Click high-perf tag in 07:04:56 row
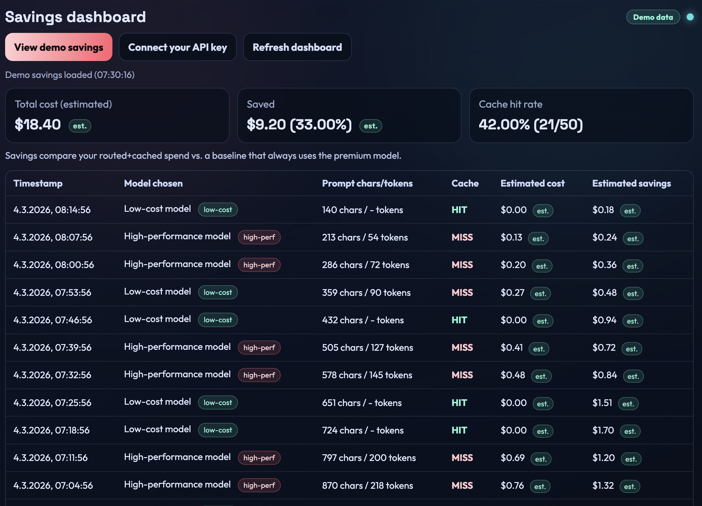The height and width of the screenshot is (506, 702). [x=259, y=485]
